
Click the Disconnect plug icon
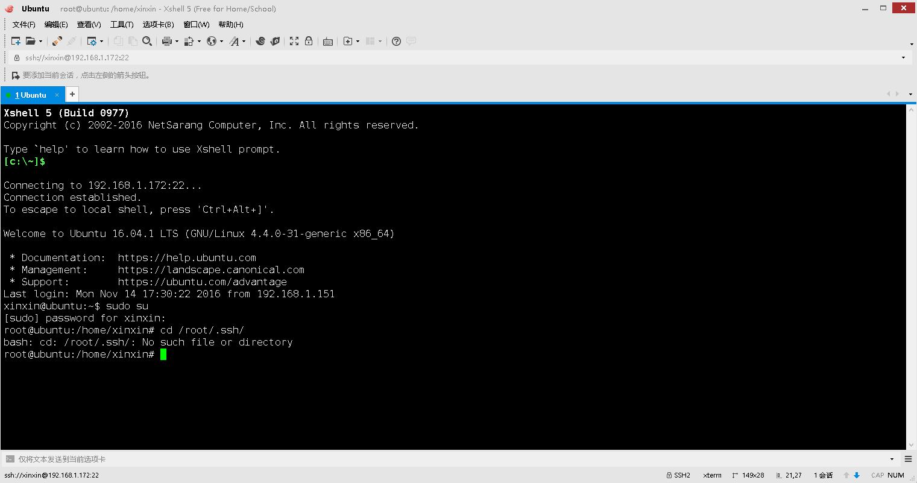tap(57, 41)
